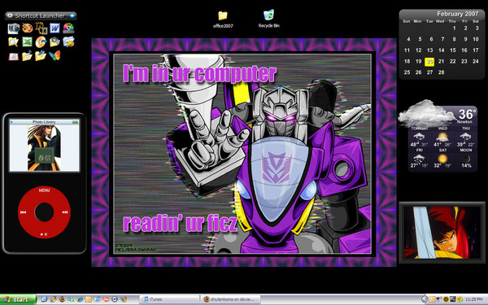Select February 20 on the calendar
This screenshot has width=488, height=305.
[x=429, y=62]
